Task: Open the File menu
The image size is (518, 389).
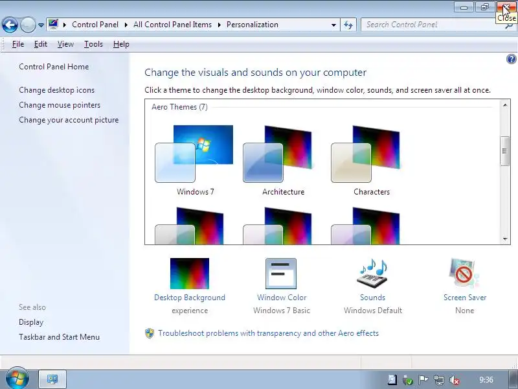Action: 18,44
